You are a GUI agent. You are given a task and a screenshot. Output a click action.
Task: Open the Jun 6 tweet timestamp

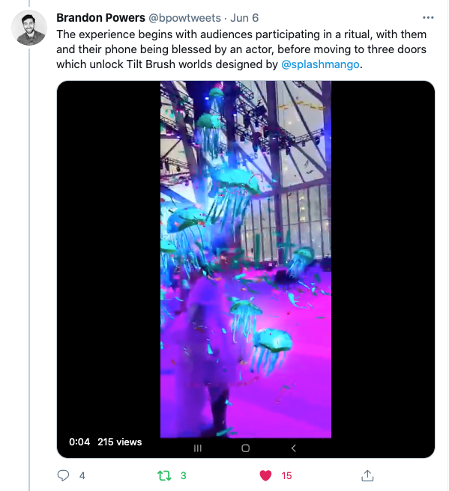(x=244, y=18)
